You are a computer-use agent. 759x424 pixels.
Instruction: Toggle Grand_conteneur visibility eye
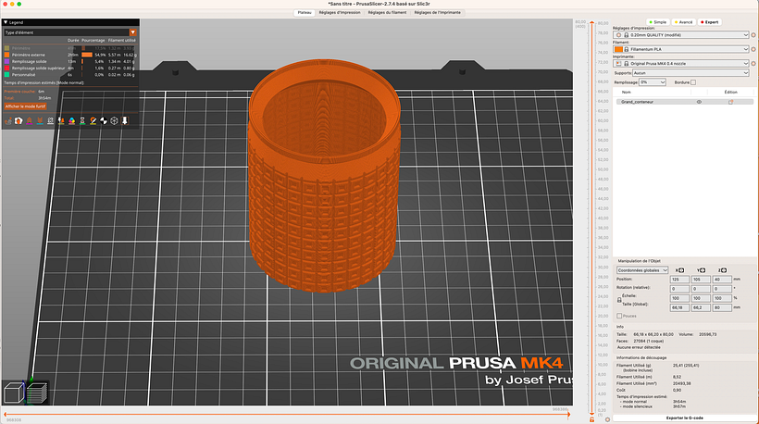tap(699, 102)
